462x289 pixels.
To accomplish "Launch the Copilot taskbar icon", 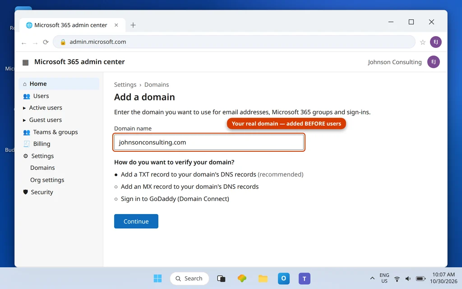I will tap(242, 278).
